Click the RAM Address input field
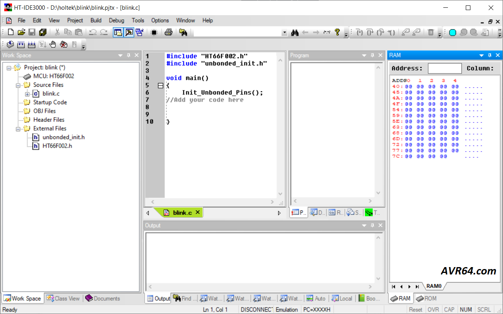503x314 pixels. point(444,68)
